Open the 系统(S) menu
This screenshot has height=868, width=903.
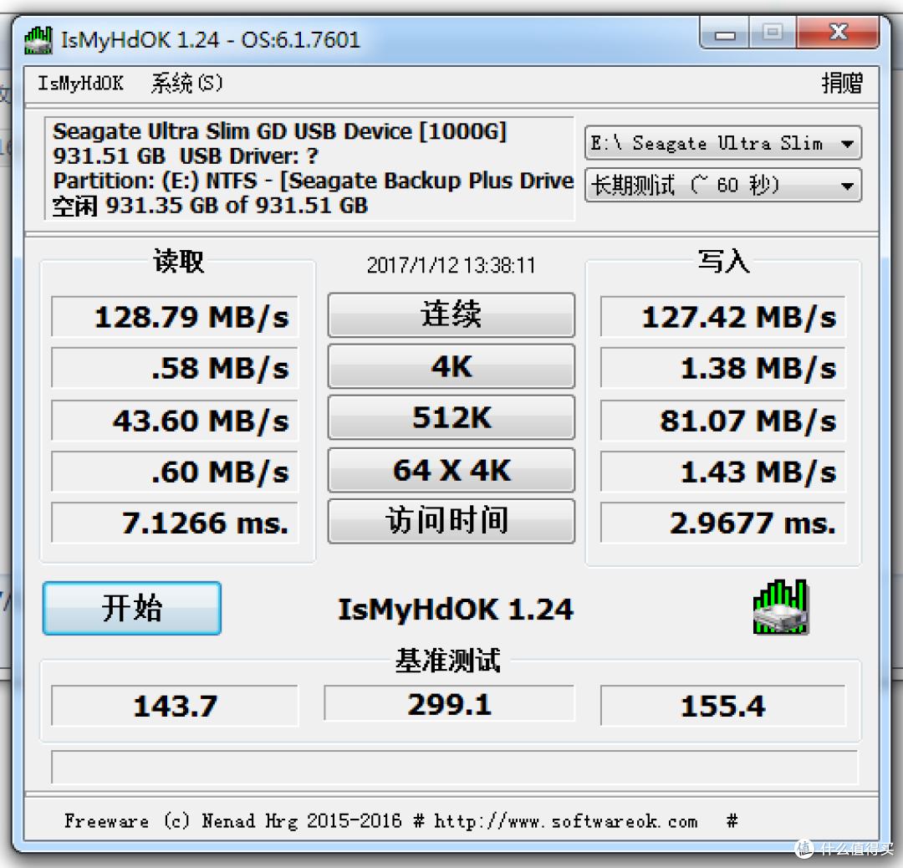point(186,84)
